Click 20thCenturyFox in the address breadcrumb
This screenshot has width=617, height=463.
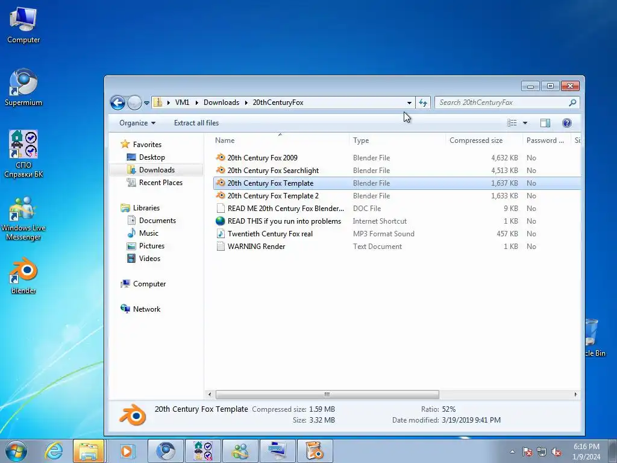click(x=278, y=102)
